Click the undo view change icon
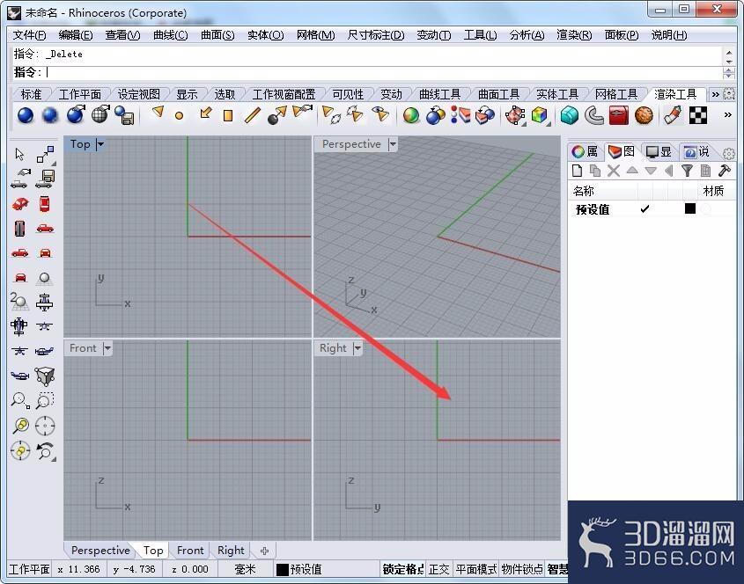Image resolution: width=744 pixels, height=584 pixels. pos(45,451)
